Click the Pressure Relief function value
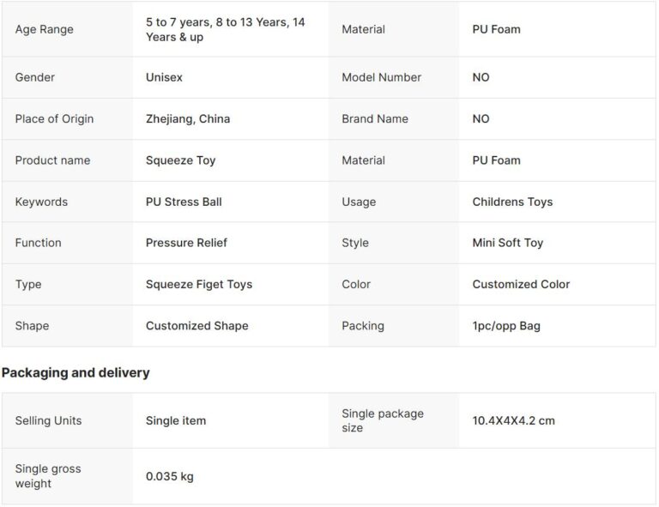This screenshot has width=659, height=507. click(186, 243)
